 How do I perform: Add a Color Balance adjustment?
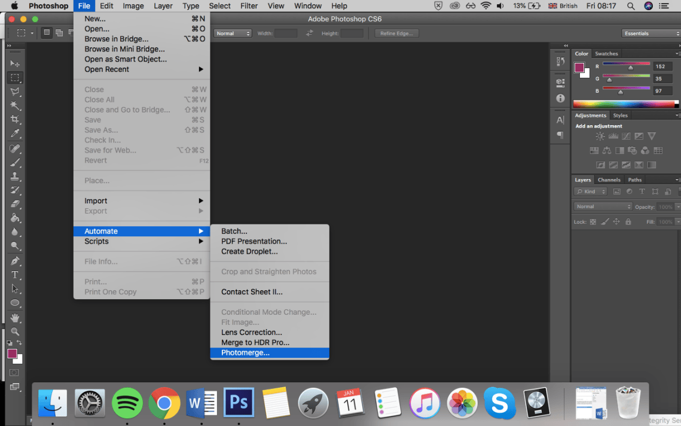coord(607,150)
